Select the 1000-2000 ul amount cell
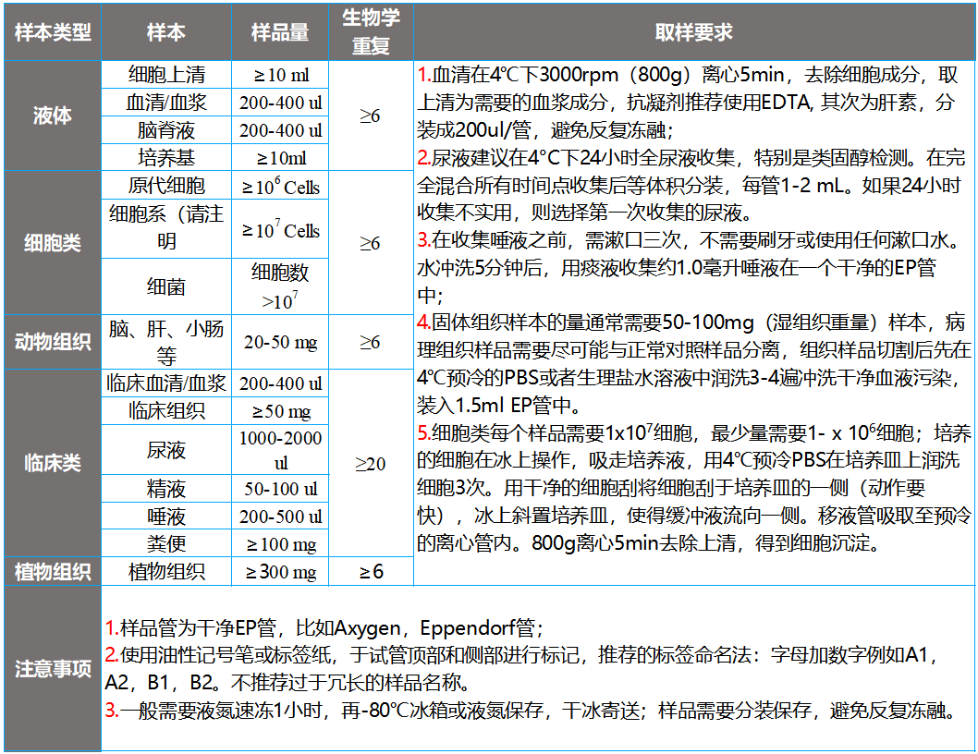 click(x=280, y=450)
